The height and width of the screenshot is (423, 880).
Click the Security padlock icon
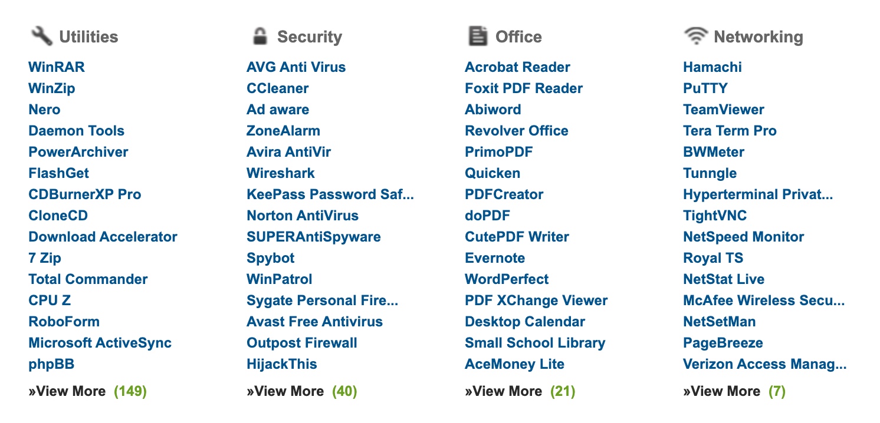click(260, 36)
